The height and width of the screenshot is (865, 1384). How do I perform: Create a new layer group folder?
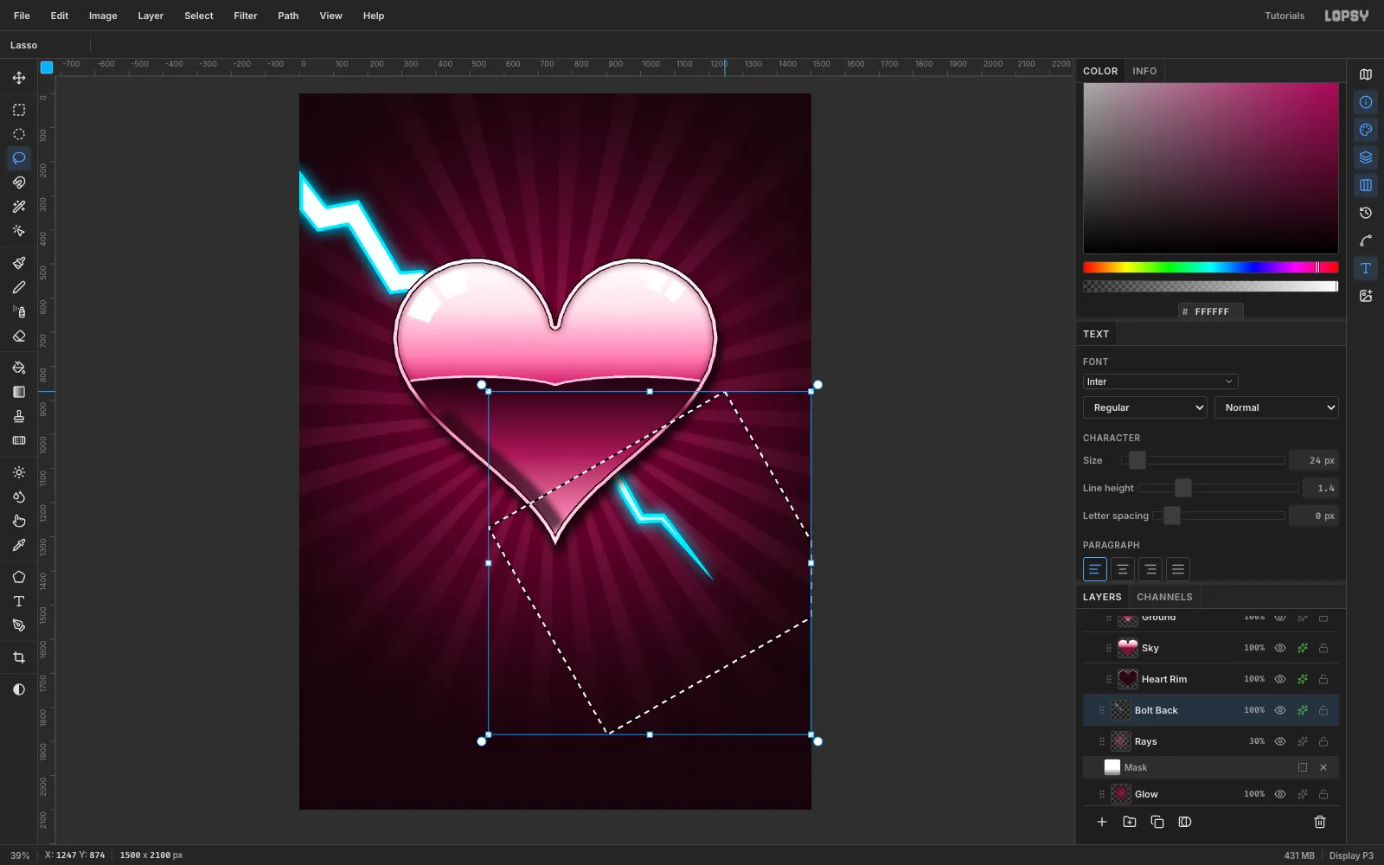coord(1130,822)
